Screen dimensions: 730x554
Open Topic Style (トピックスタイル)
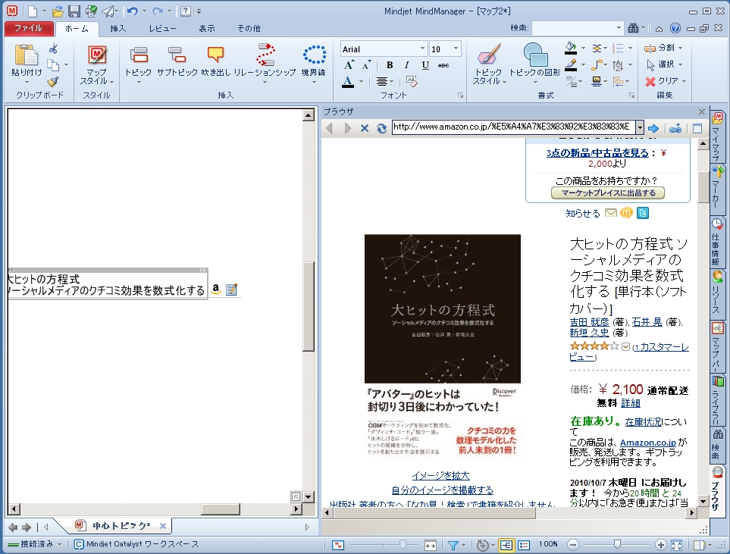point(488,55)
